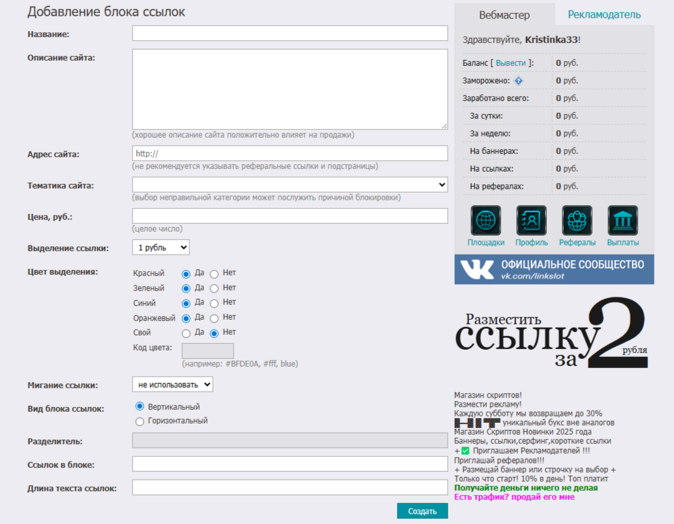Click the Заработано всего: label
The width and height of the screenshot is (674, 524).
click(x=496, y=99)
